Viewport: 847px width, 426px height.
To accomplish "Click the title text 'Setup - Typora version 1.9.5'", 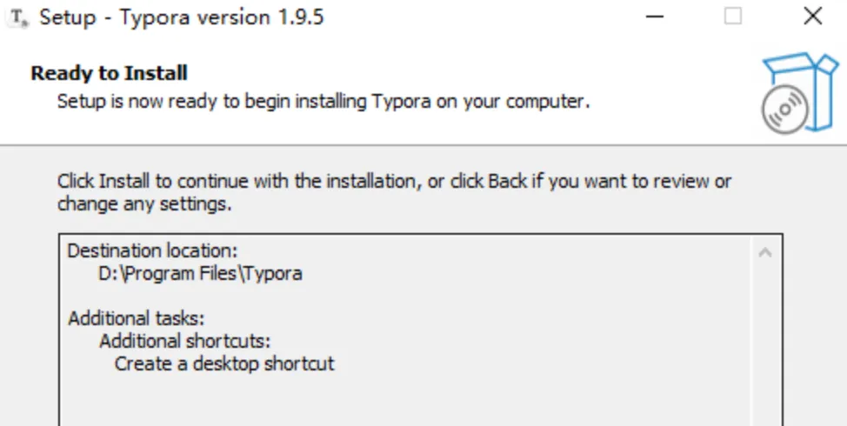I will 181,17.
